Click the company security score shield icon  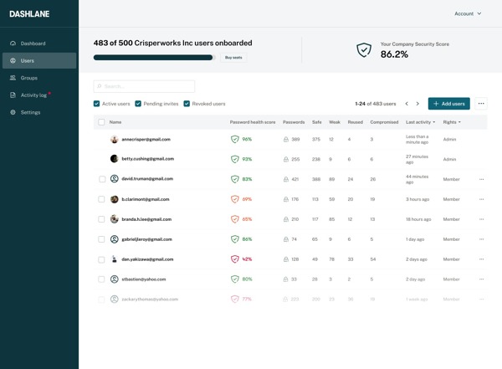click(364, 50)
